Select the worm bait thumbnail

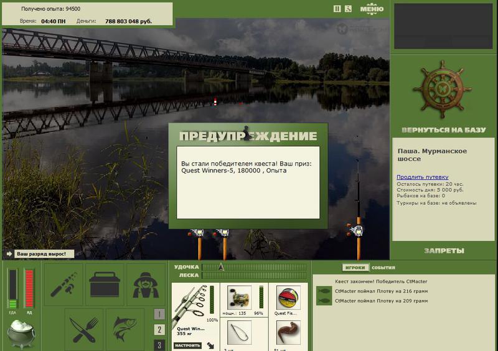coord(288,332)
